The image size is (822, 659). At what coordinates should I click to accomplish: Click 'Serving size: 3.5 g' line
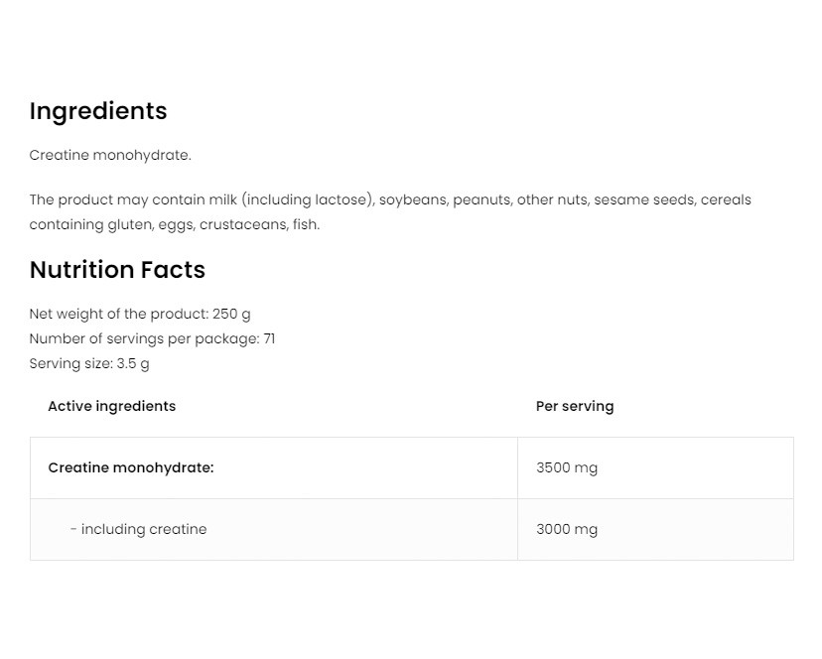[89, 363]
